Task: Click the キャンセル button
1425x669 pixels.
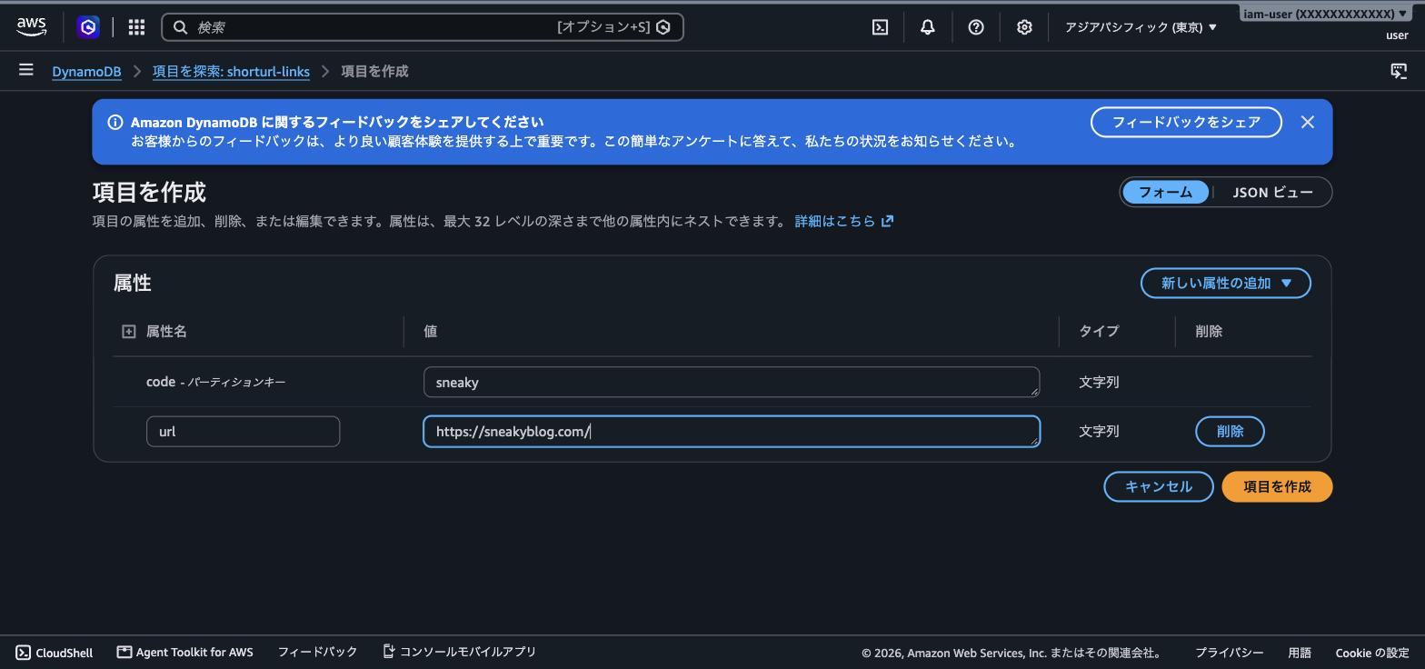Action: coord(1158,486)
